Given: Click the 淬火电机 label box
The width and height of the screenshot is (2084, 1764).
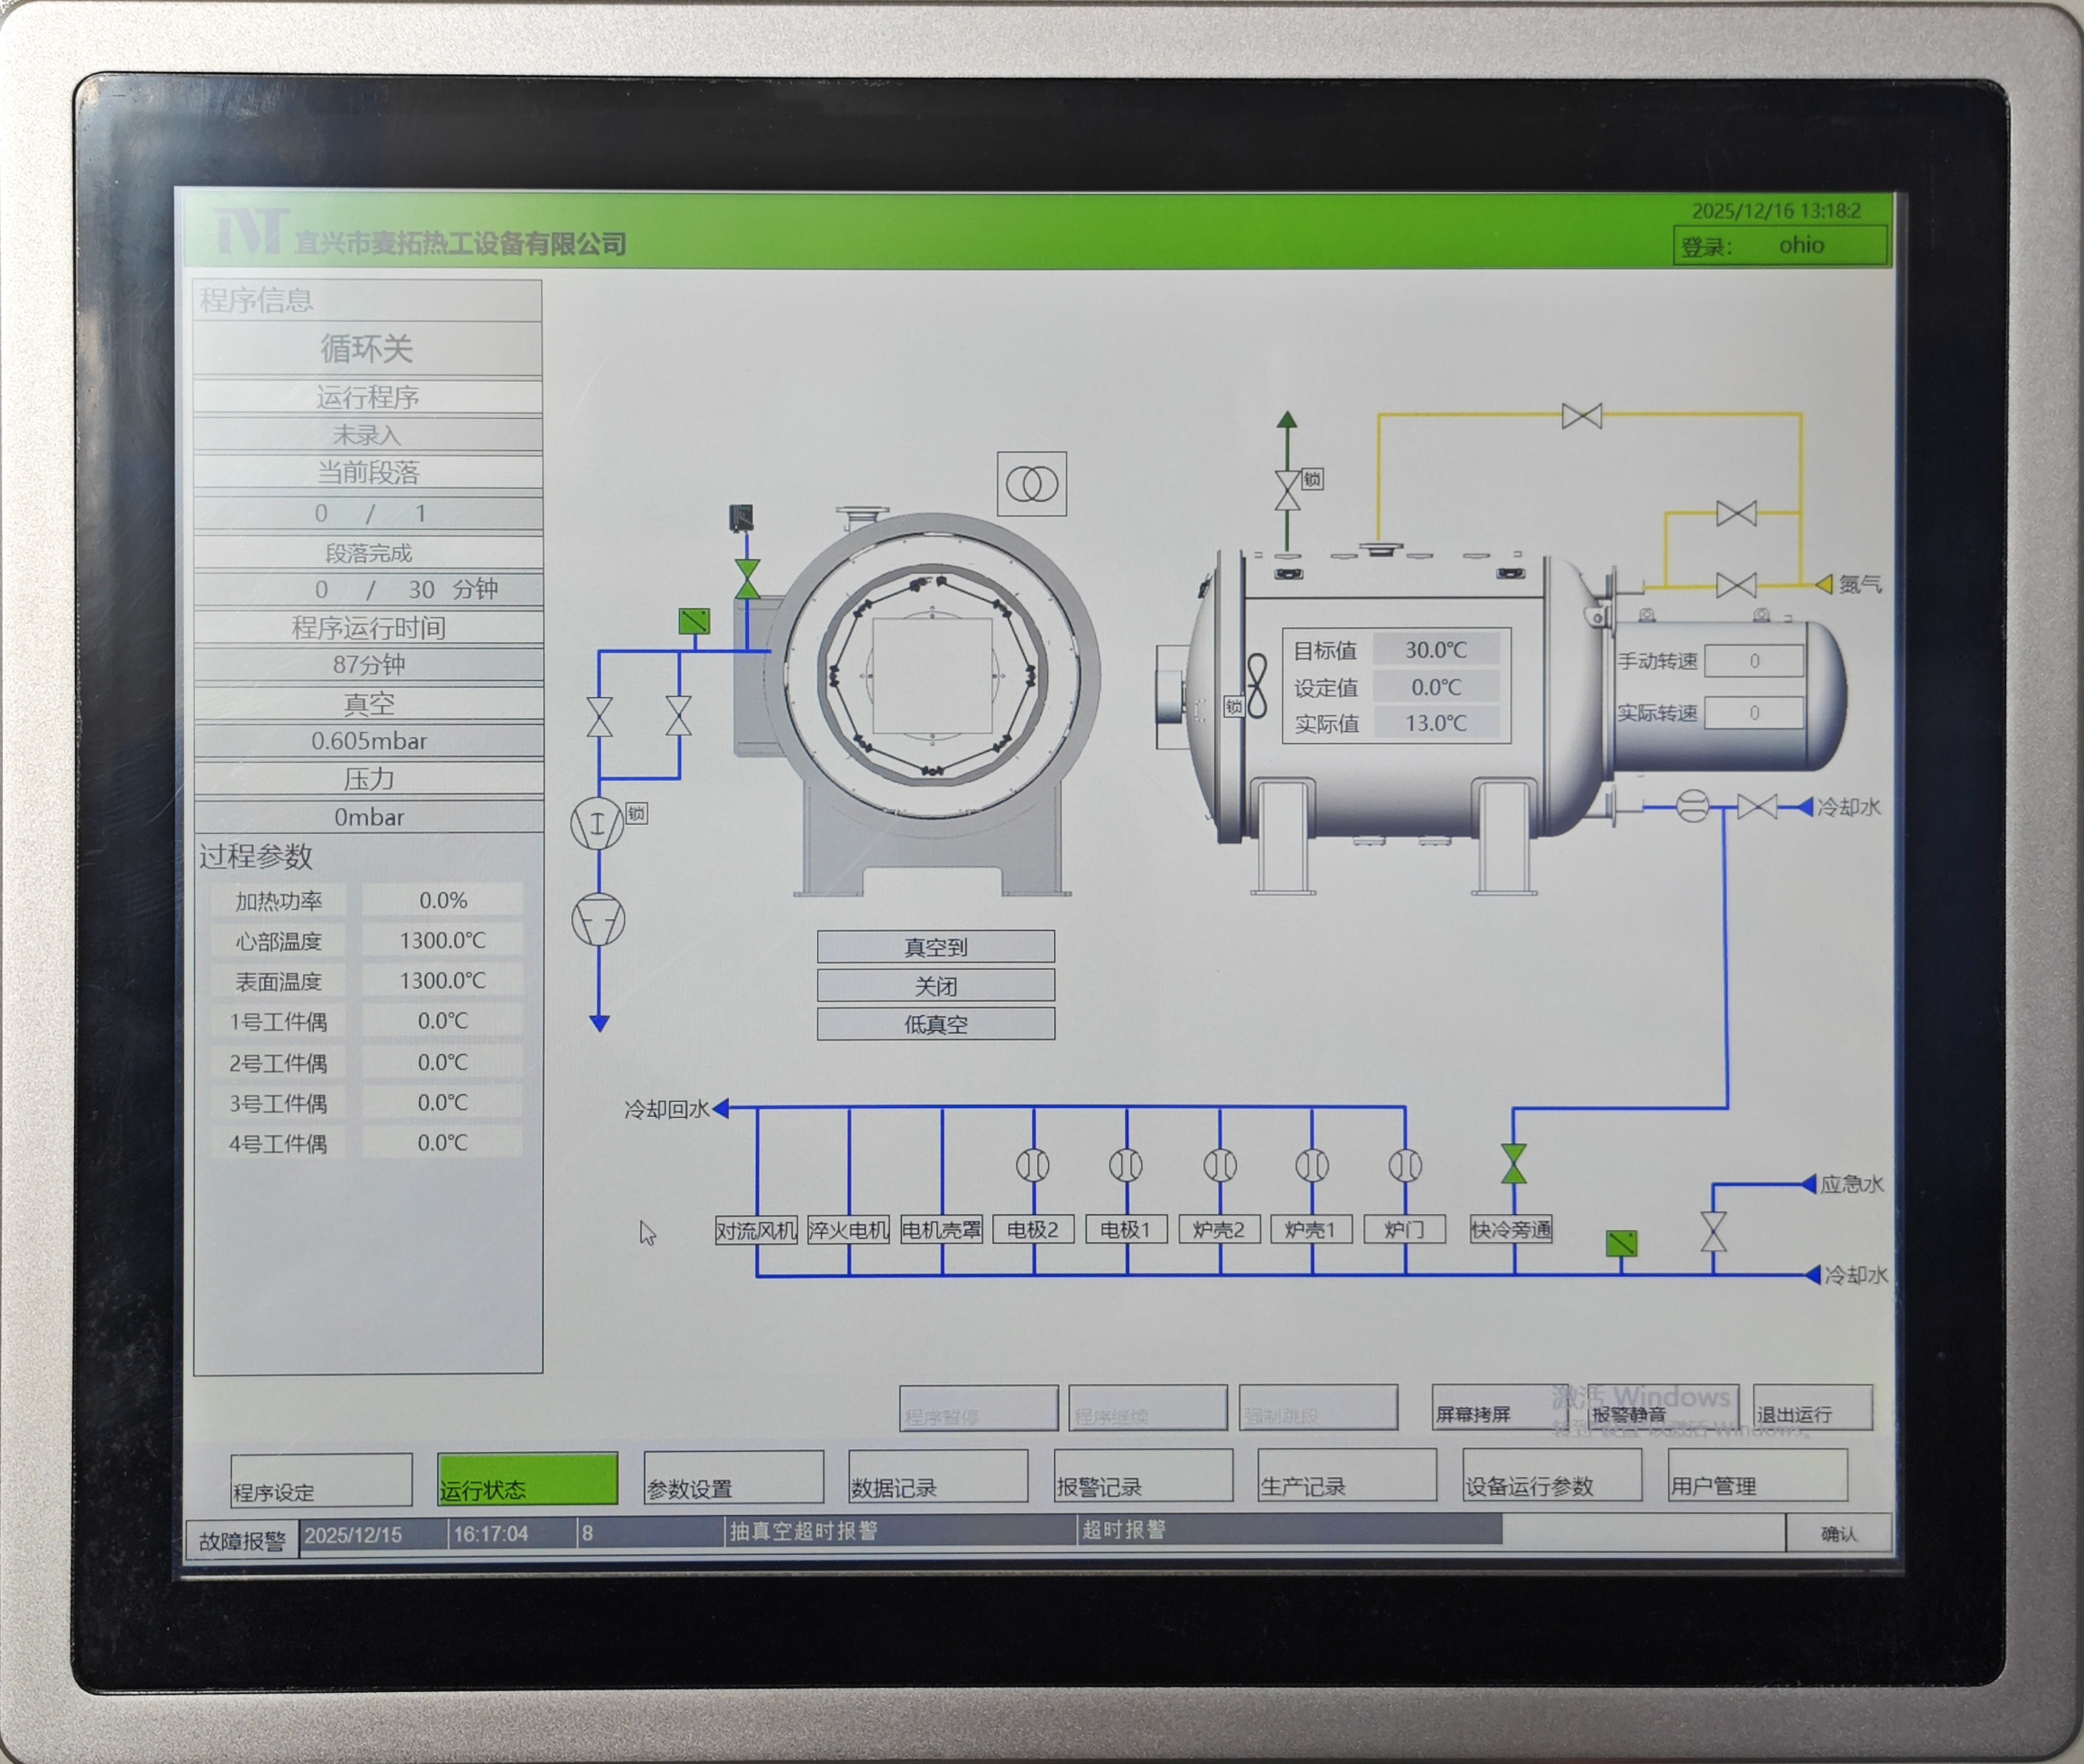Looking at the screenshot, I should [848, 1230].
